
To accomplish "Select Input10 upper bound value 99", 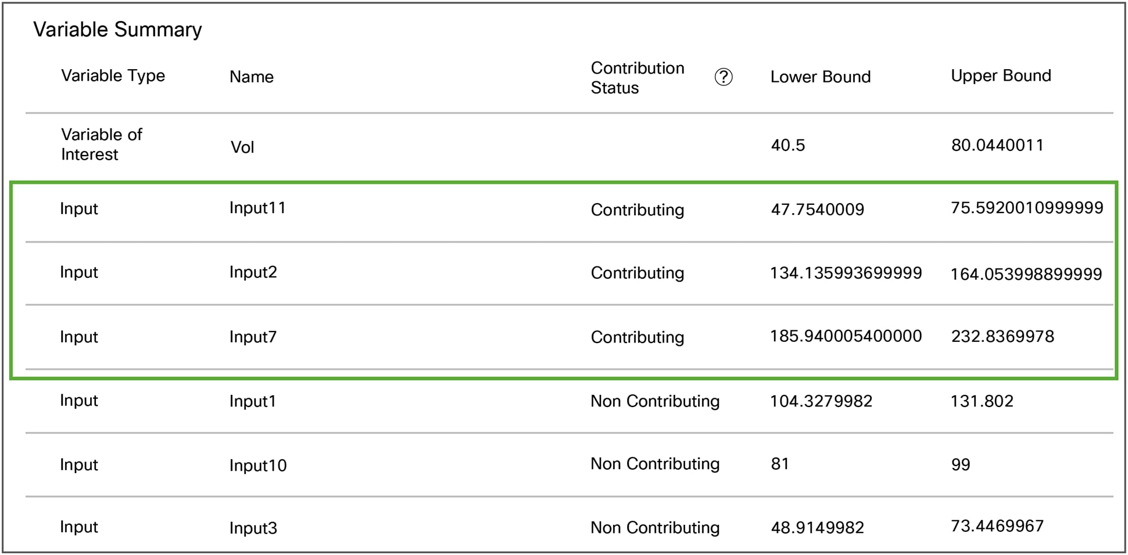I will [960, 464].
